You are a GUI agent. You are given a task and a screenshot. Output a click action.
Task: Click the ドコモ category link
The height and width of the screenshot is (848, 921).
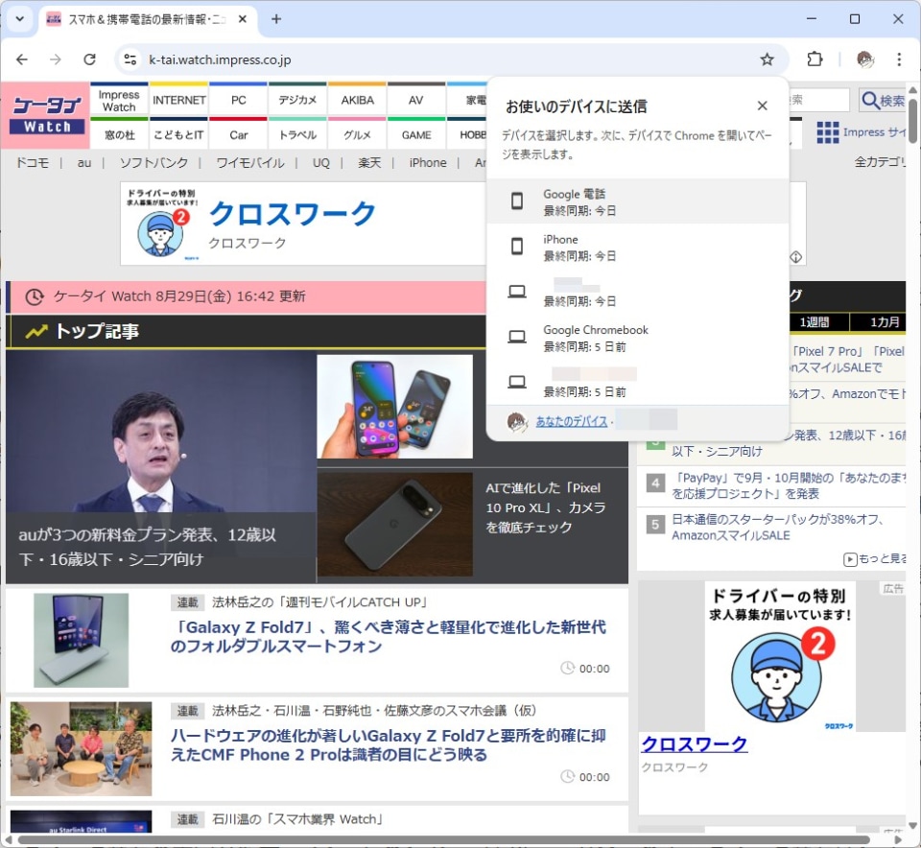click(x=33, y=163)
